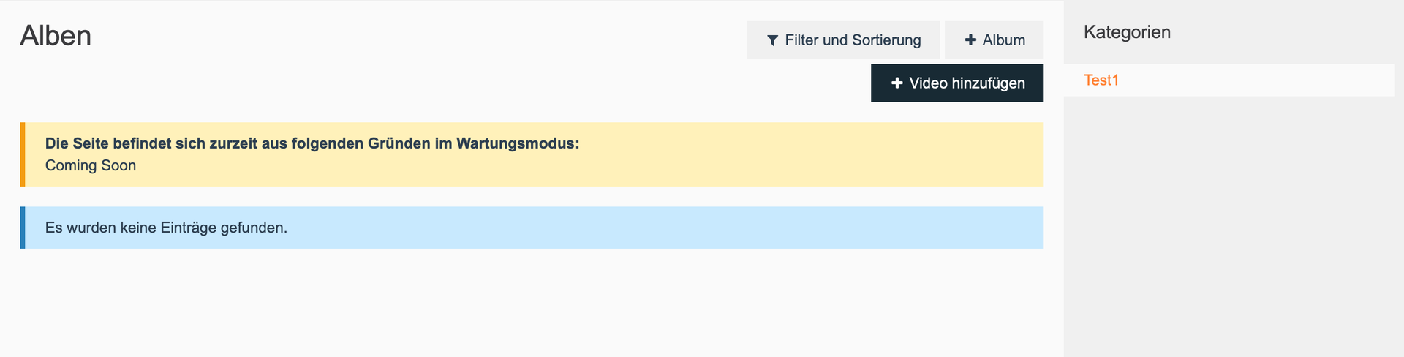Click the 'keine Einträge gefunden' message
The width and height of the screenshot is (1404, 357).
tap(166, 228)
